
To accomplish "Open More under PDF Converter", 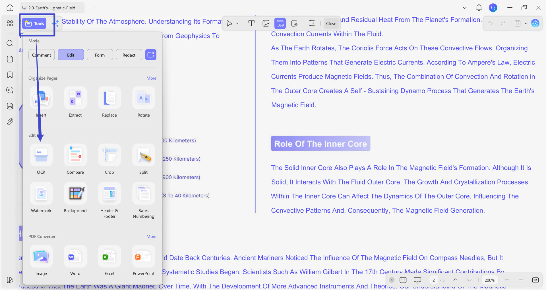I will pos(151,237).
